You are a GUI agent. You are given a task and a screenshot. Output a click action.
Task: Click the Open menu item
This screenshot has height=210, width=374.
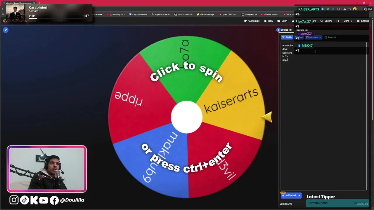(x=282, y=21)
